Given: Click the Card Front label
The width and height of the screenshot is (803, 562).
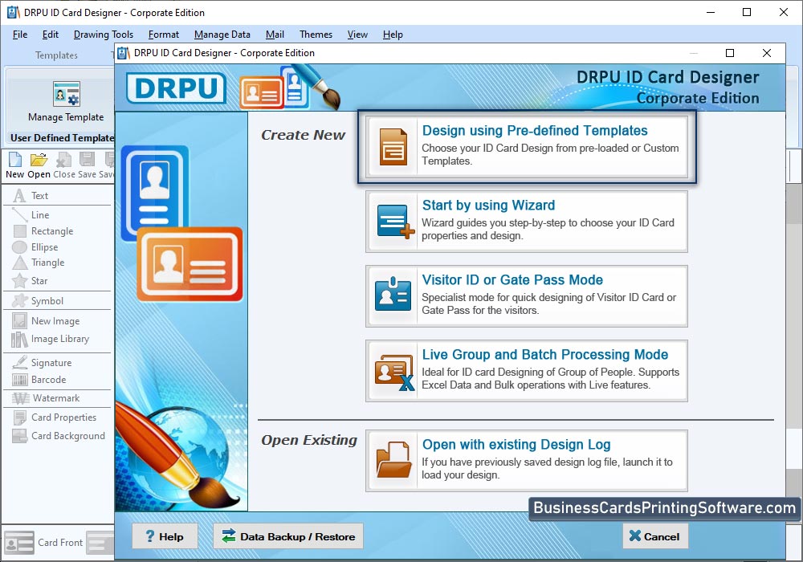Looking at the screenshot, I should [x=60, y=543].
